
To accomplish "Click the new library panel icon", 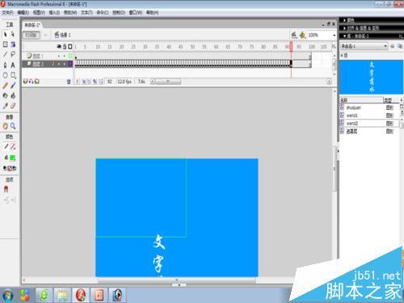I will (x=400, y=46).
